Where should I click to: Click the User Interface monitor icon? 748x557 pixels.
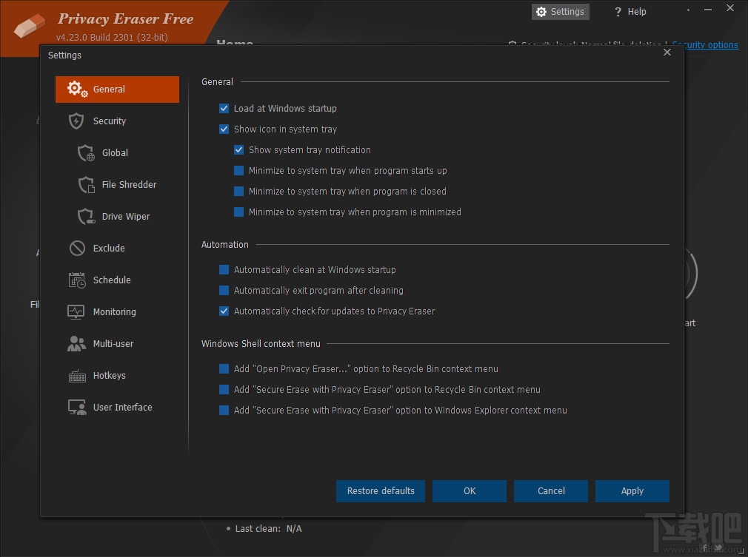77,408
